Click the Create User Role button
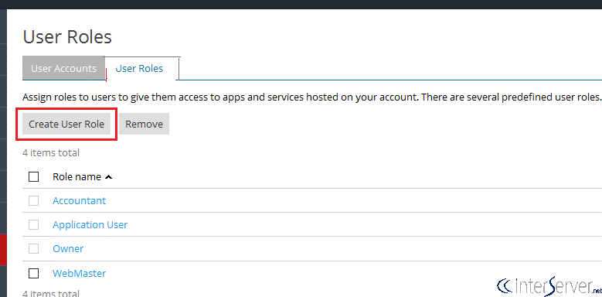This screenshot has height=297, width=602. pyautogui.click(x=66, y=124)
